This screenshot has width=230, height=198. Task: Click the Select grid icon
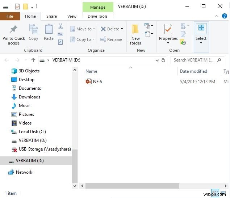point(201,28)
